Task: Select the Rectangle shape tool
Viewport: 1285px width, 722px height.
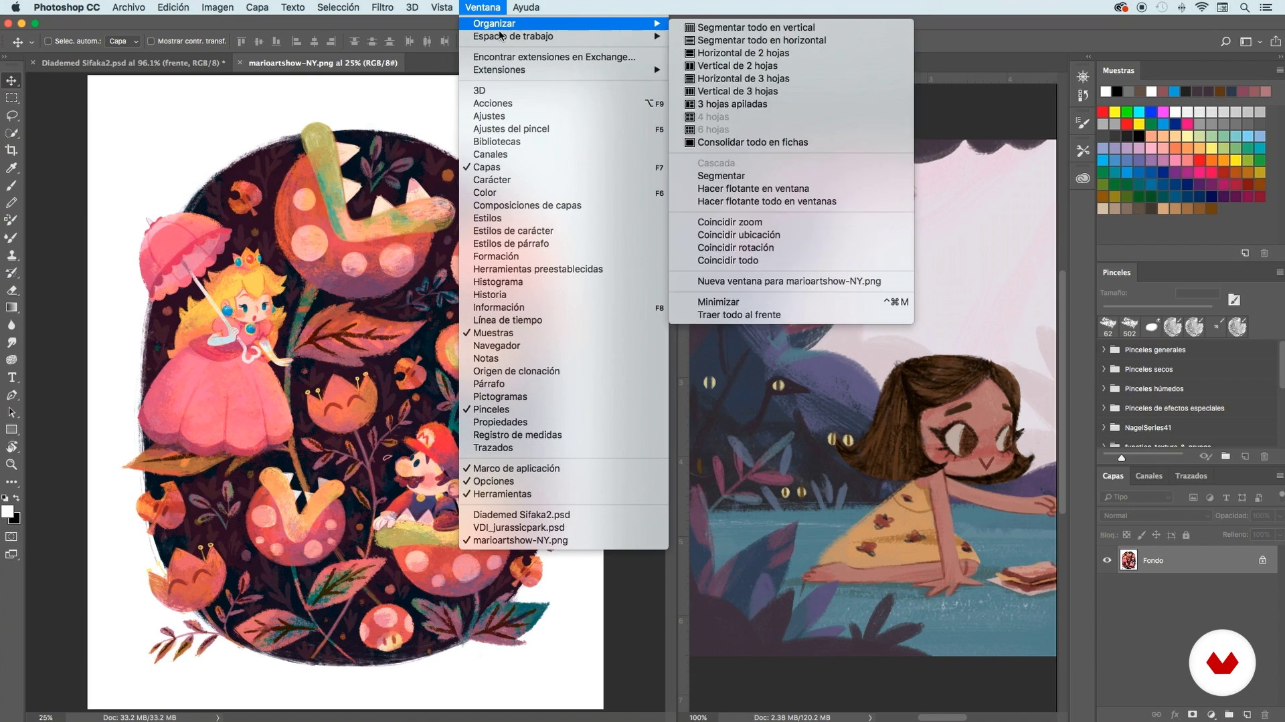Action: (x=11, y=430)
